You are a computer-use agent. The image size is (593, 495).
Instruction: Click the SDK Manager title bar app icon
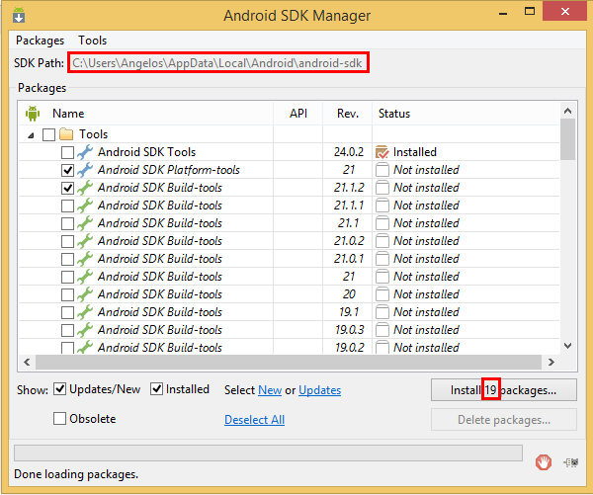point(19,15)
